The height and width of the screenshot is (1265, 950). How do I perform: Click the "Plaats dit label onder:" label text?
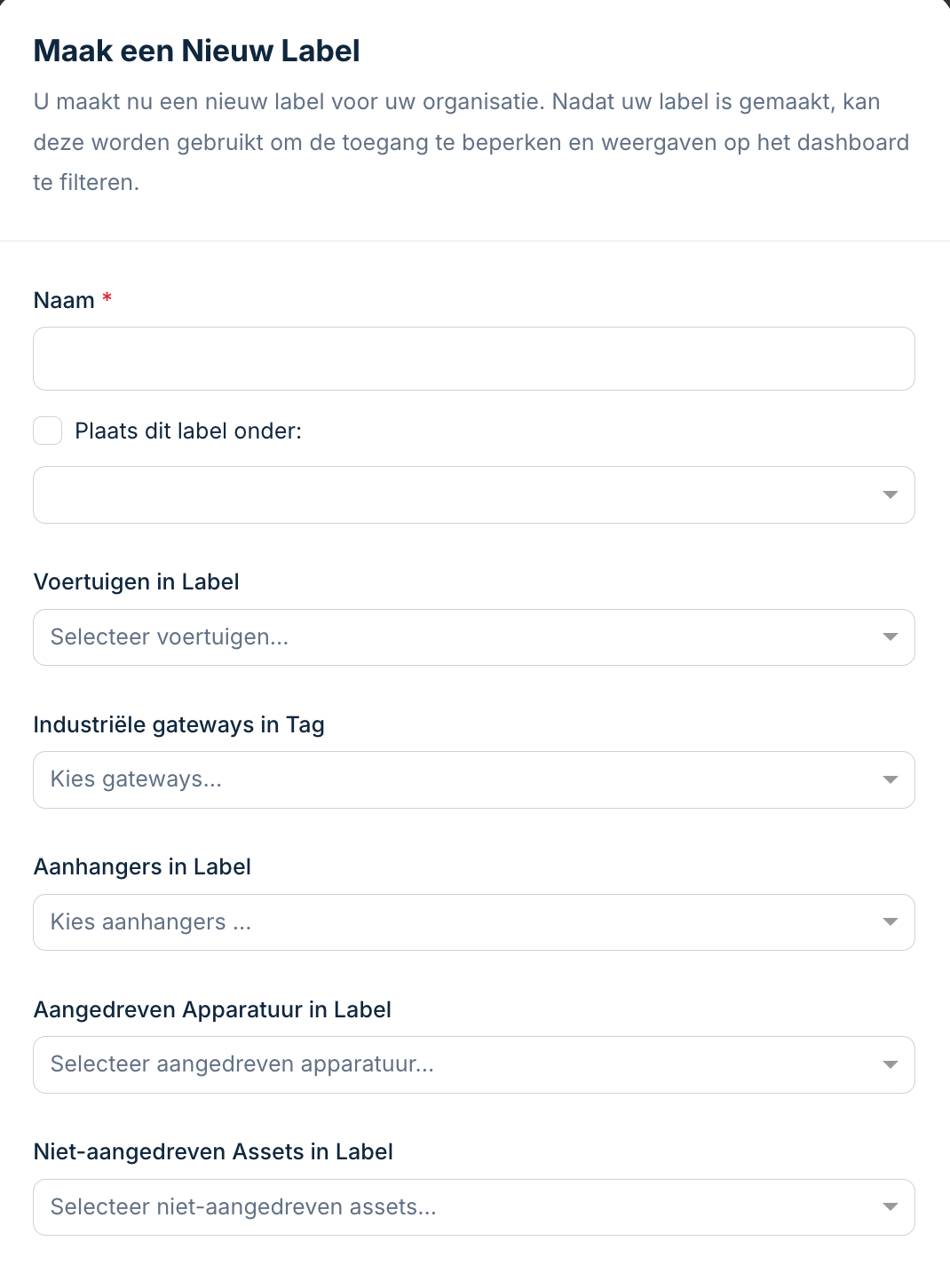[x=188, y=431]
